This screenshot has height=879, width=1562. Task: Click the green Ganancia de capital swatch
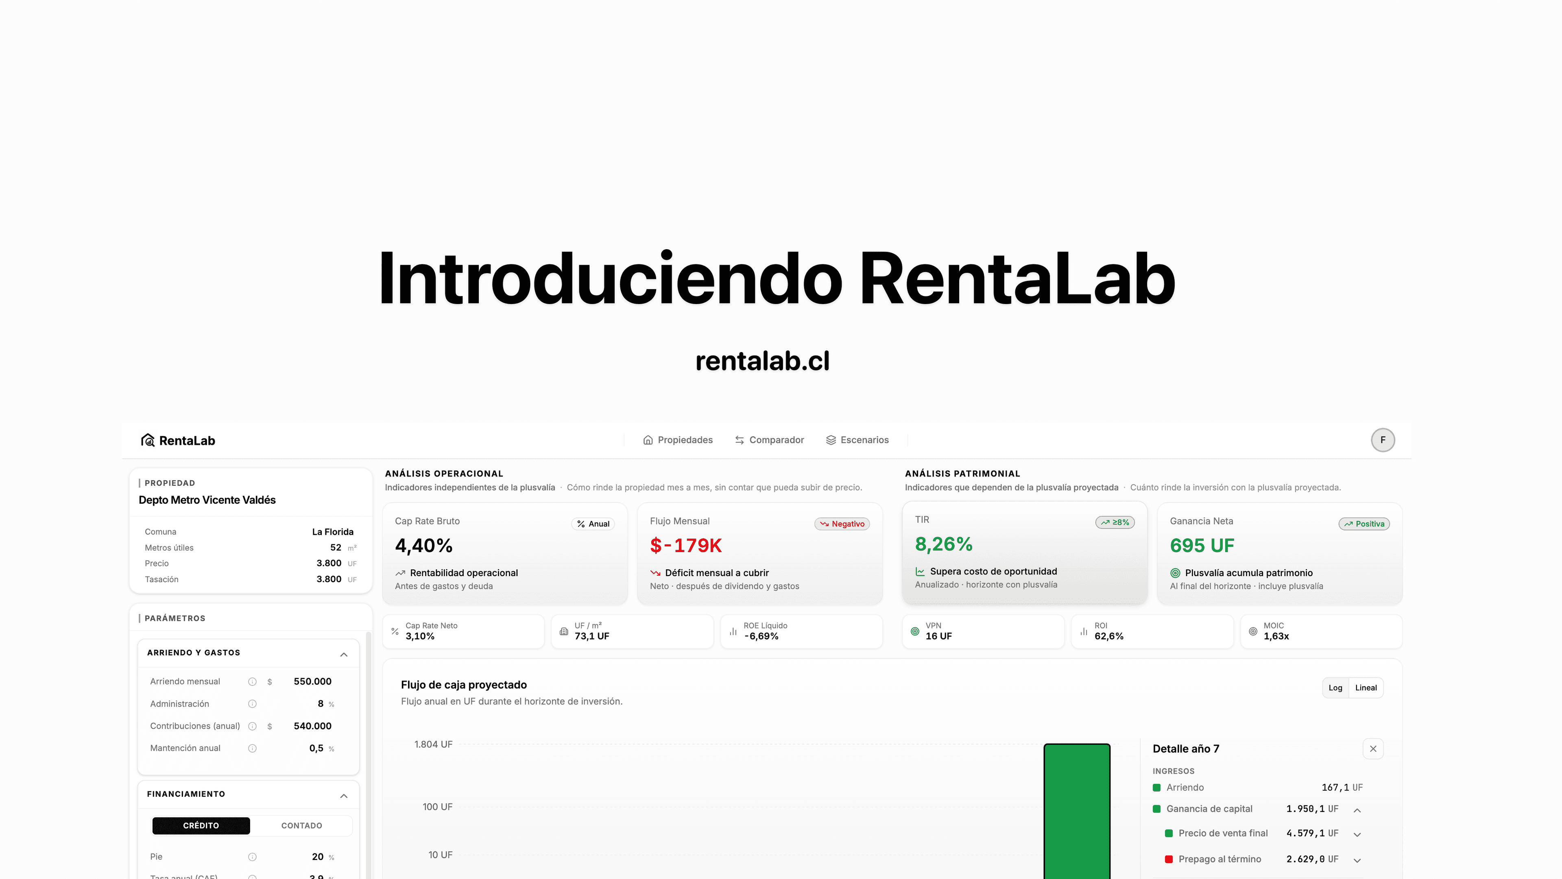1156,809
